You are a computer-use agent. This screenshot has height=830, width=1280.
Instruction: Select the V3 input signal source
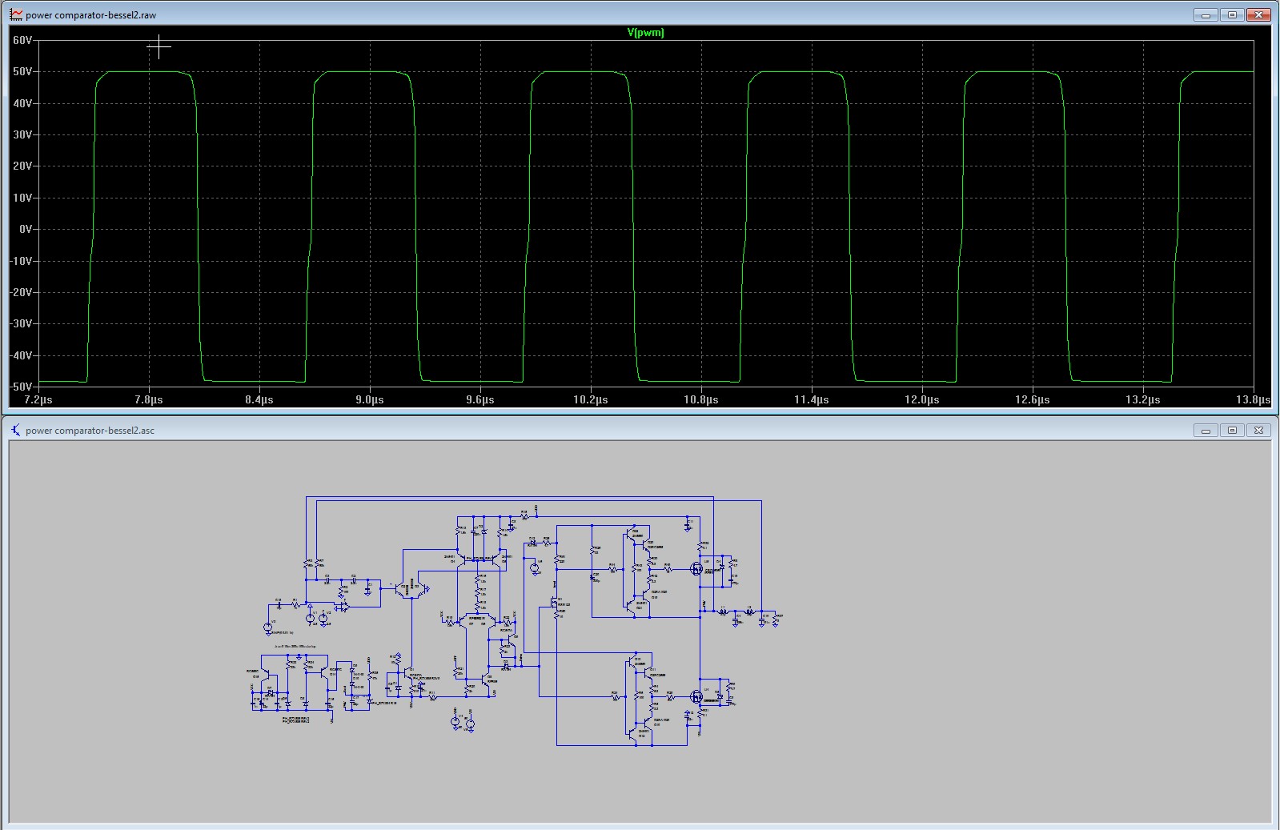(267, 628)
